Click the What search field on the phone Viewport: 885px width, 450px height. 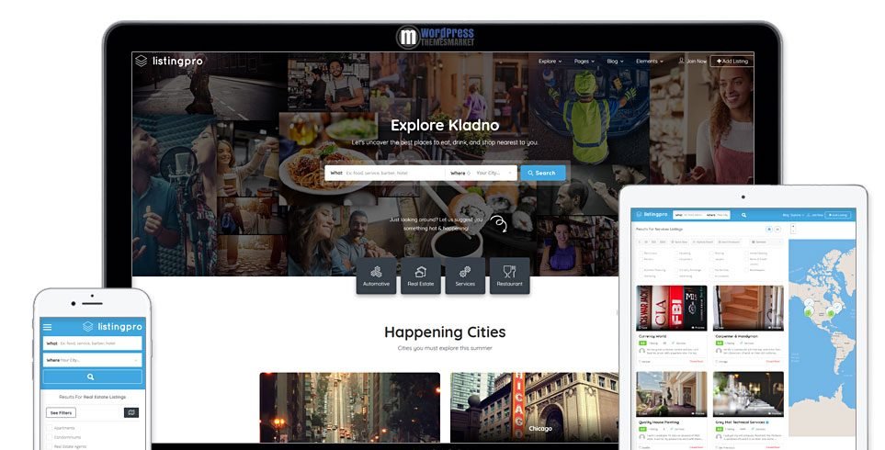click(93, 343)
